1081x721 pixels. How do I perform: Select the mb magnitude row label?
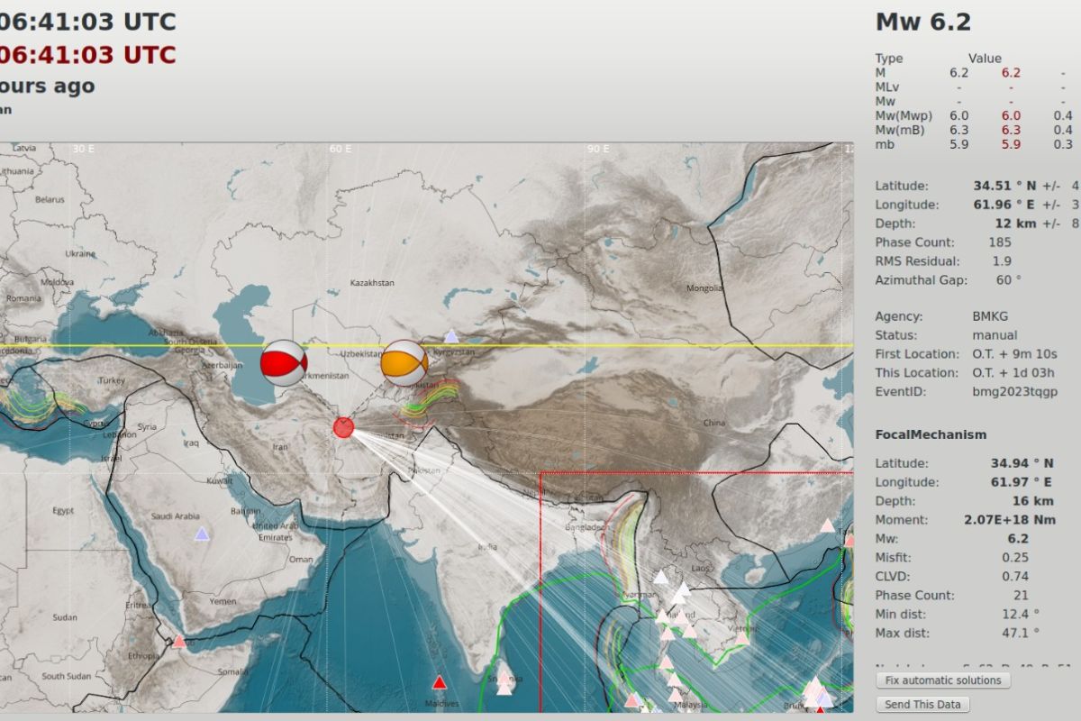click(x=883, y=144)
